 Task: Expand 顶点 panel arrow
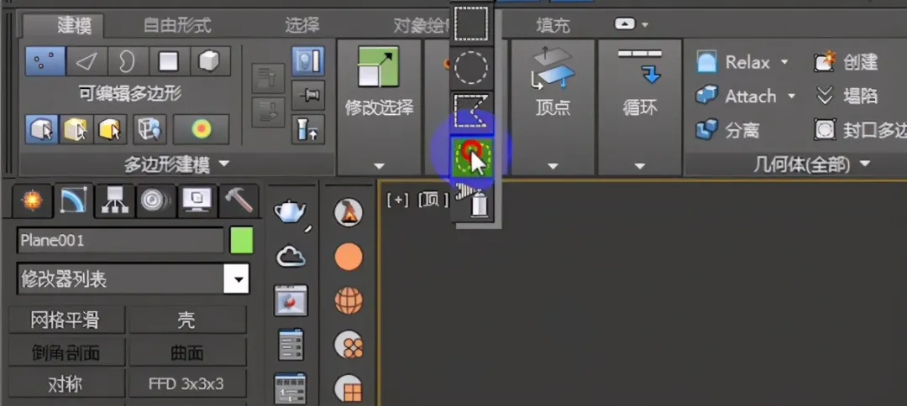(553, 166)
